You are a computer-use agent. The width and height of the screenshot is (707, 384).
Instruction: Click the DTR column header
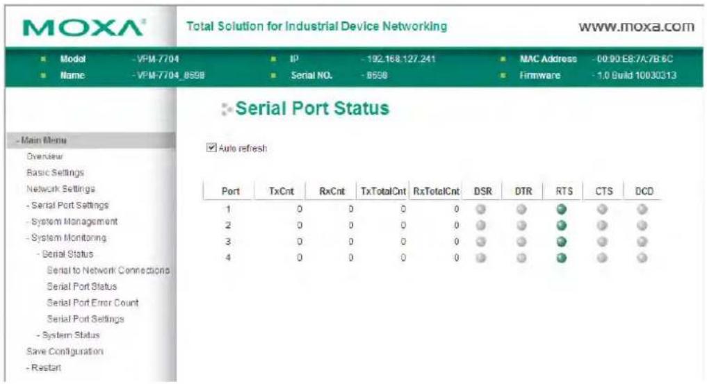click(523, 191)
